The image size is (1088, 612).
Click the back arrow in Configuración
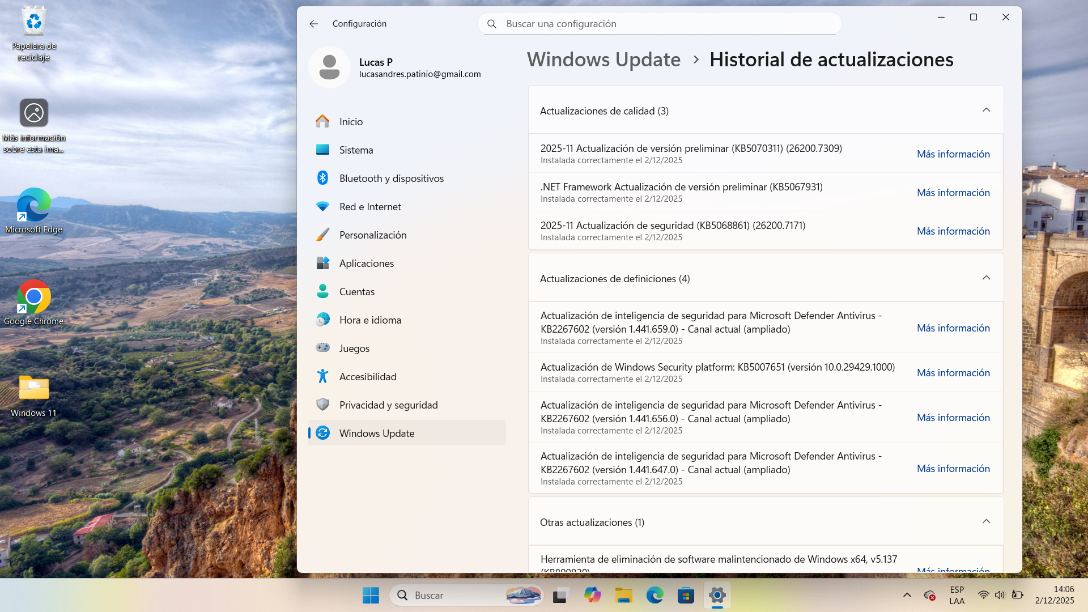point(314,24)
